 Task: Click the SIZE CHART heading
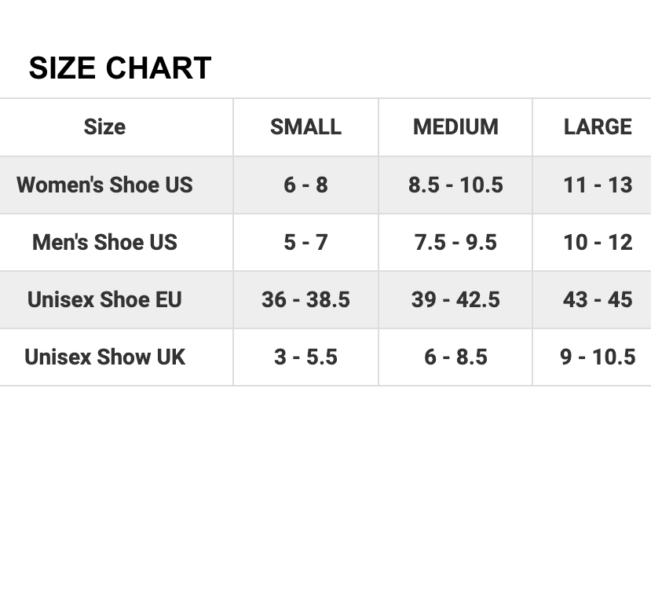tap(120, 68)
